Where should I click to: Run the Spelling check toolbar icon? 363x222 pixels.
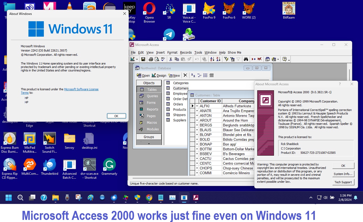163,59
